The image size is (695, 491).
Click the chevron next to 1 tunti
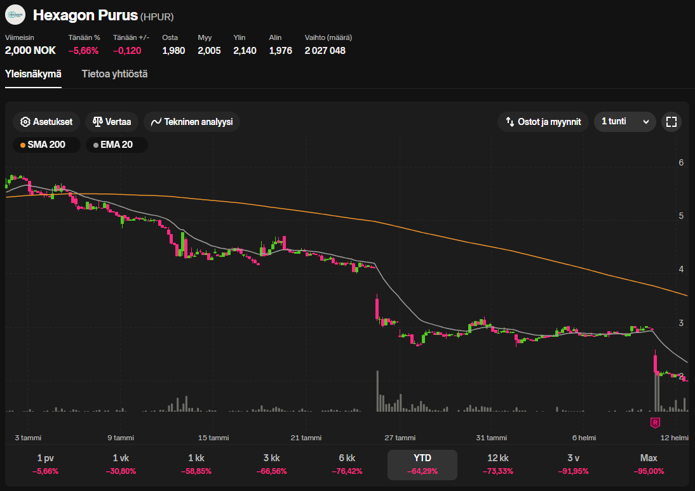pyautogui.click(x=646, y=122)
